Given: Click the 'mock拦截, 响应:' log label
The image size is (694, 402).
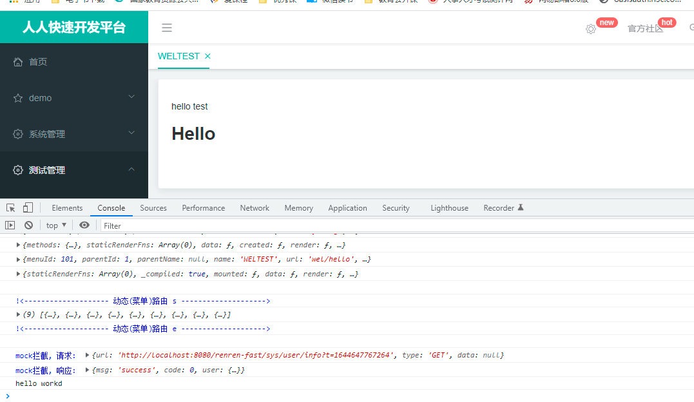Looking at the screenshot, I should 46,370.
